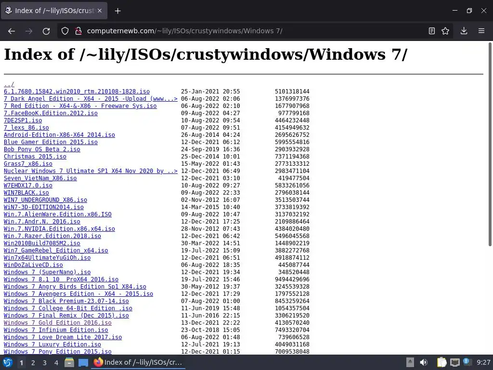Open Windows 7 Gold Edition 2016.iso link
The height and width of the screenshot is (370, 493).
[x=58, y=323]
